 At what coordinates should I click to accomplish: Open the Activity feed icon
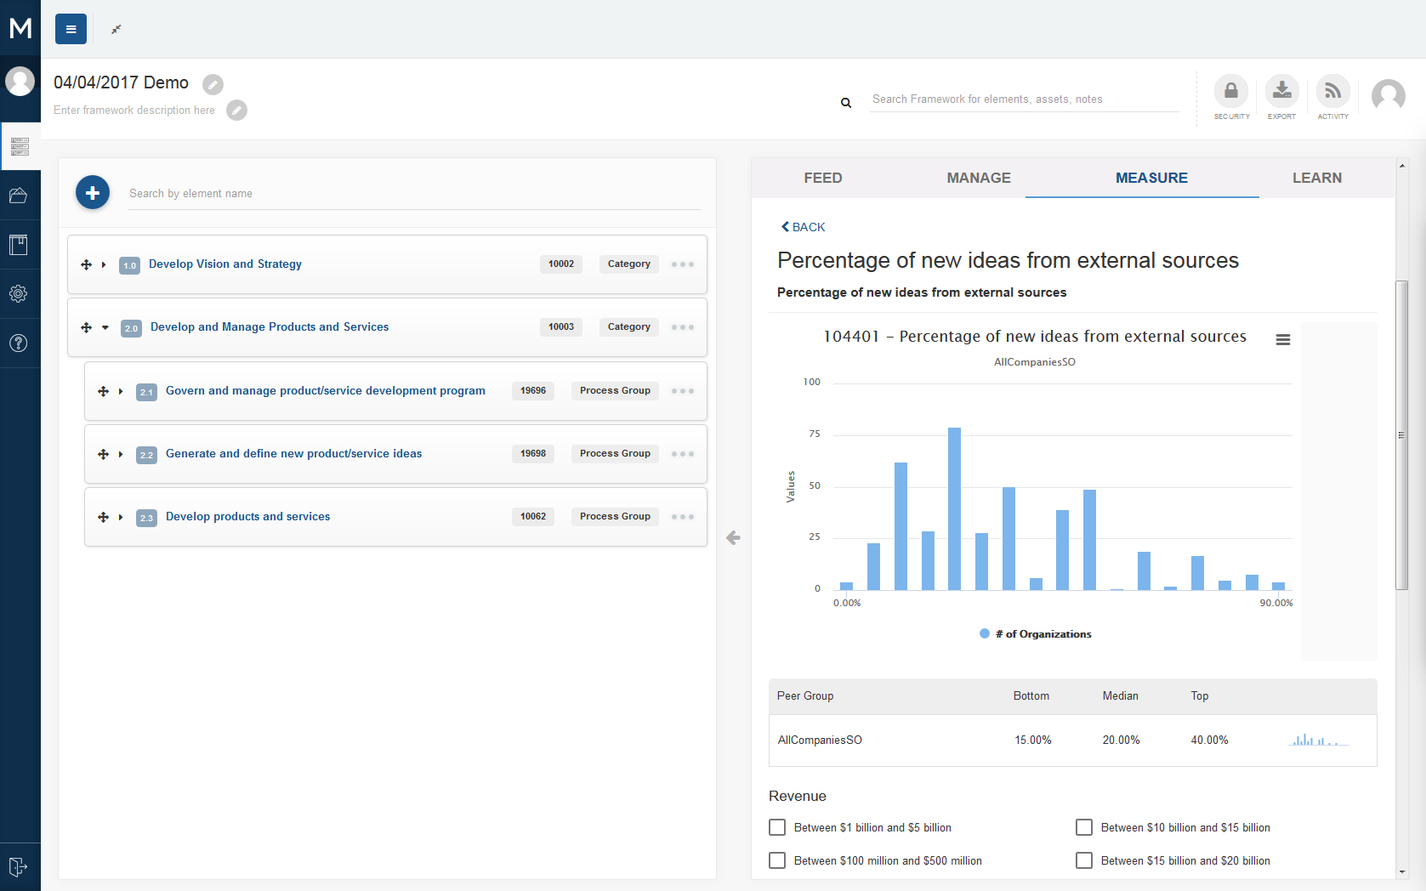(x=1333, y=91)
